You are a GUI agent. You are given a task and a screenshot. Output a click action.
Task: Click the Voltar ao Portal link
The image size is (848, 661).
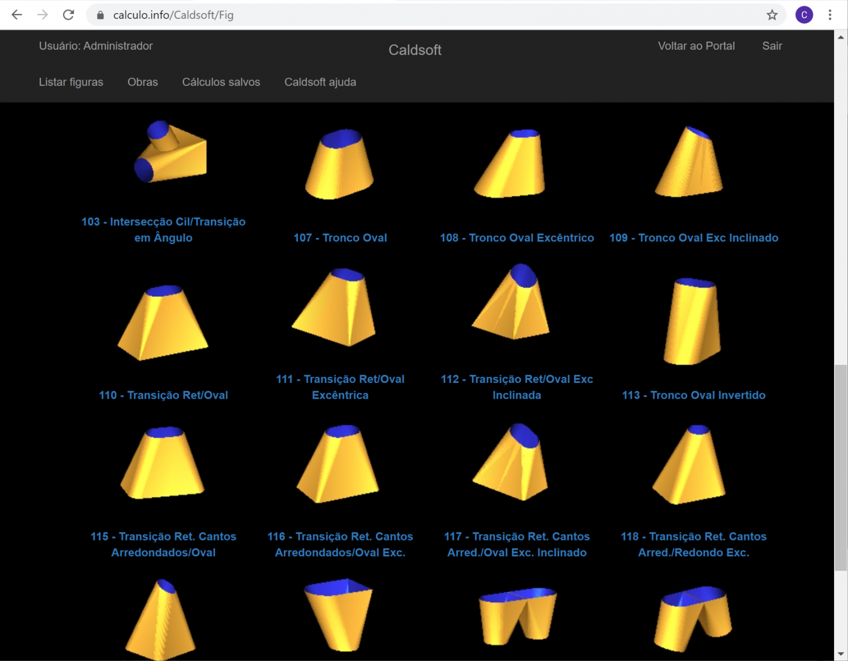696,46
